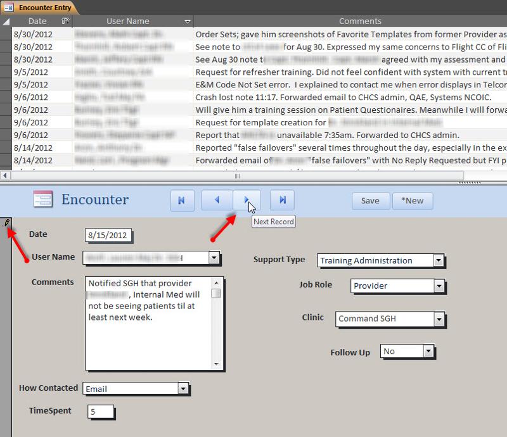Jump to the First Record icon
This screenshot has height=437, width=507.
tap(183, 200)
